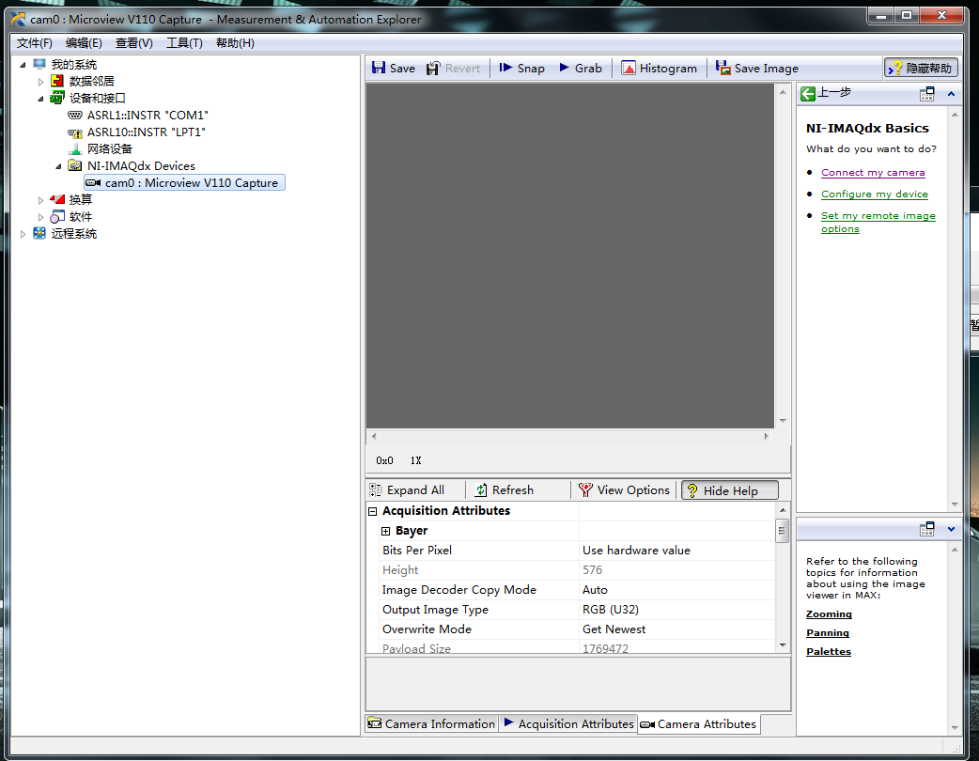
Task: Click the Save toolbar icon
Action: (393, 68)
